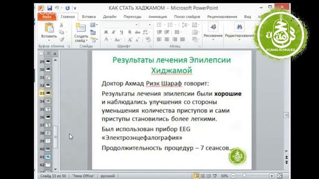The image size is (319, 179).
Task: Open the slide Layout dropdown icon
Action: (x=93, y=25)
